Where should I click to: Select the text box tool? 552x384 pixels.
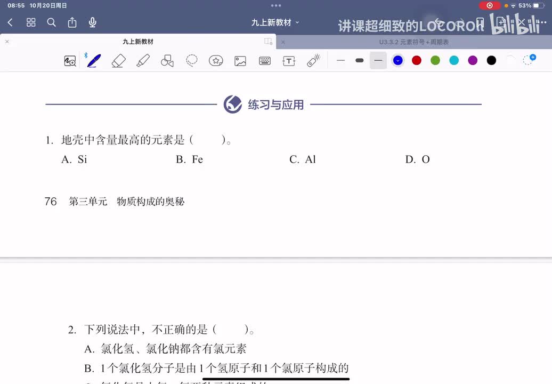point(289,61)
